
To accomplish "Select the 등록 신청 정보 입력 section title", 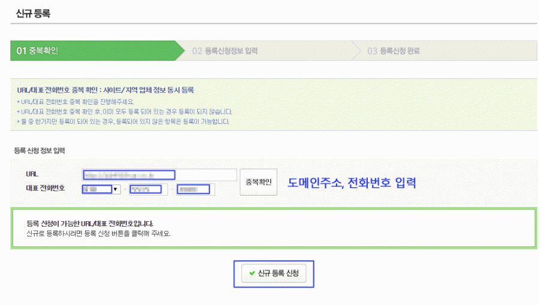I will pos(40,150).
